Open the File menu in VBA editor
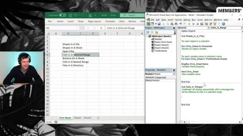 [x=153, y=20]
